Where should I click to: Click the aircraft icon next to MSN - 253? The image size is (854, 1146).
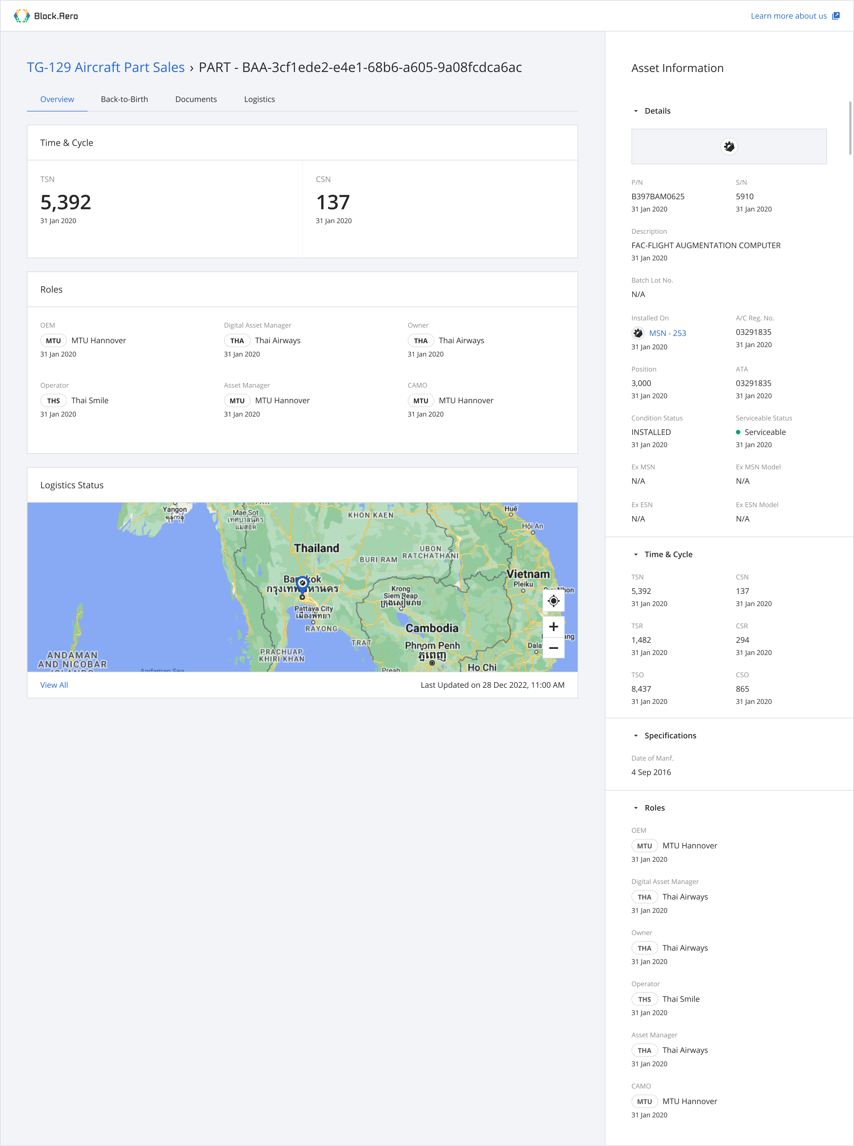pos(638,333)
